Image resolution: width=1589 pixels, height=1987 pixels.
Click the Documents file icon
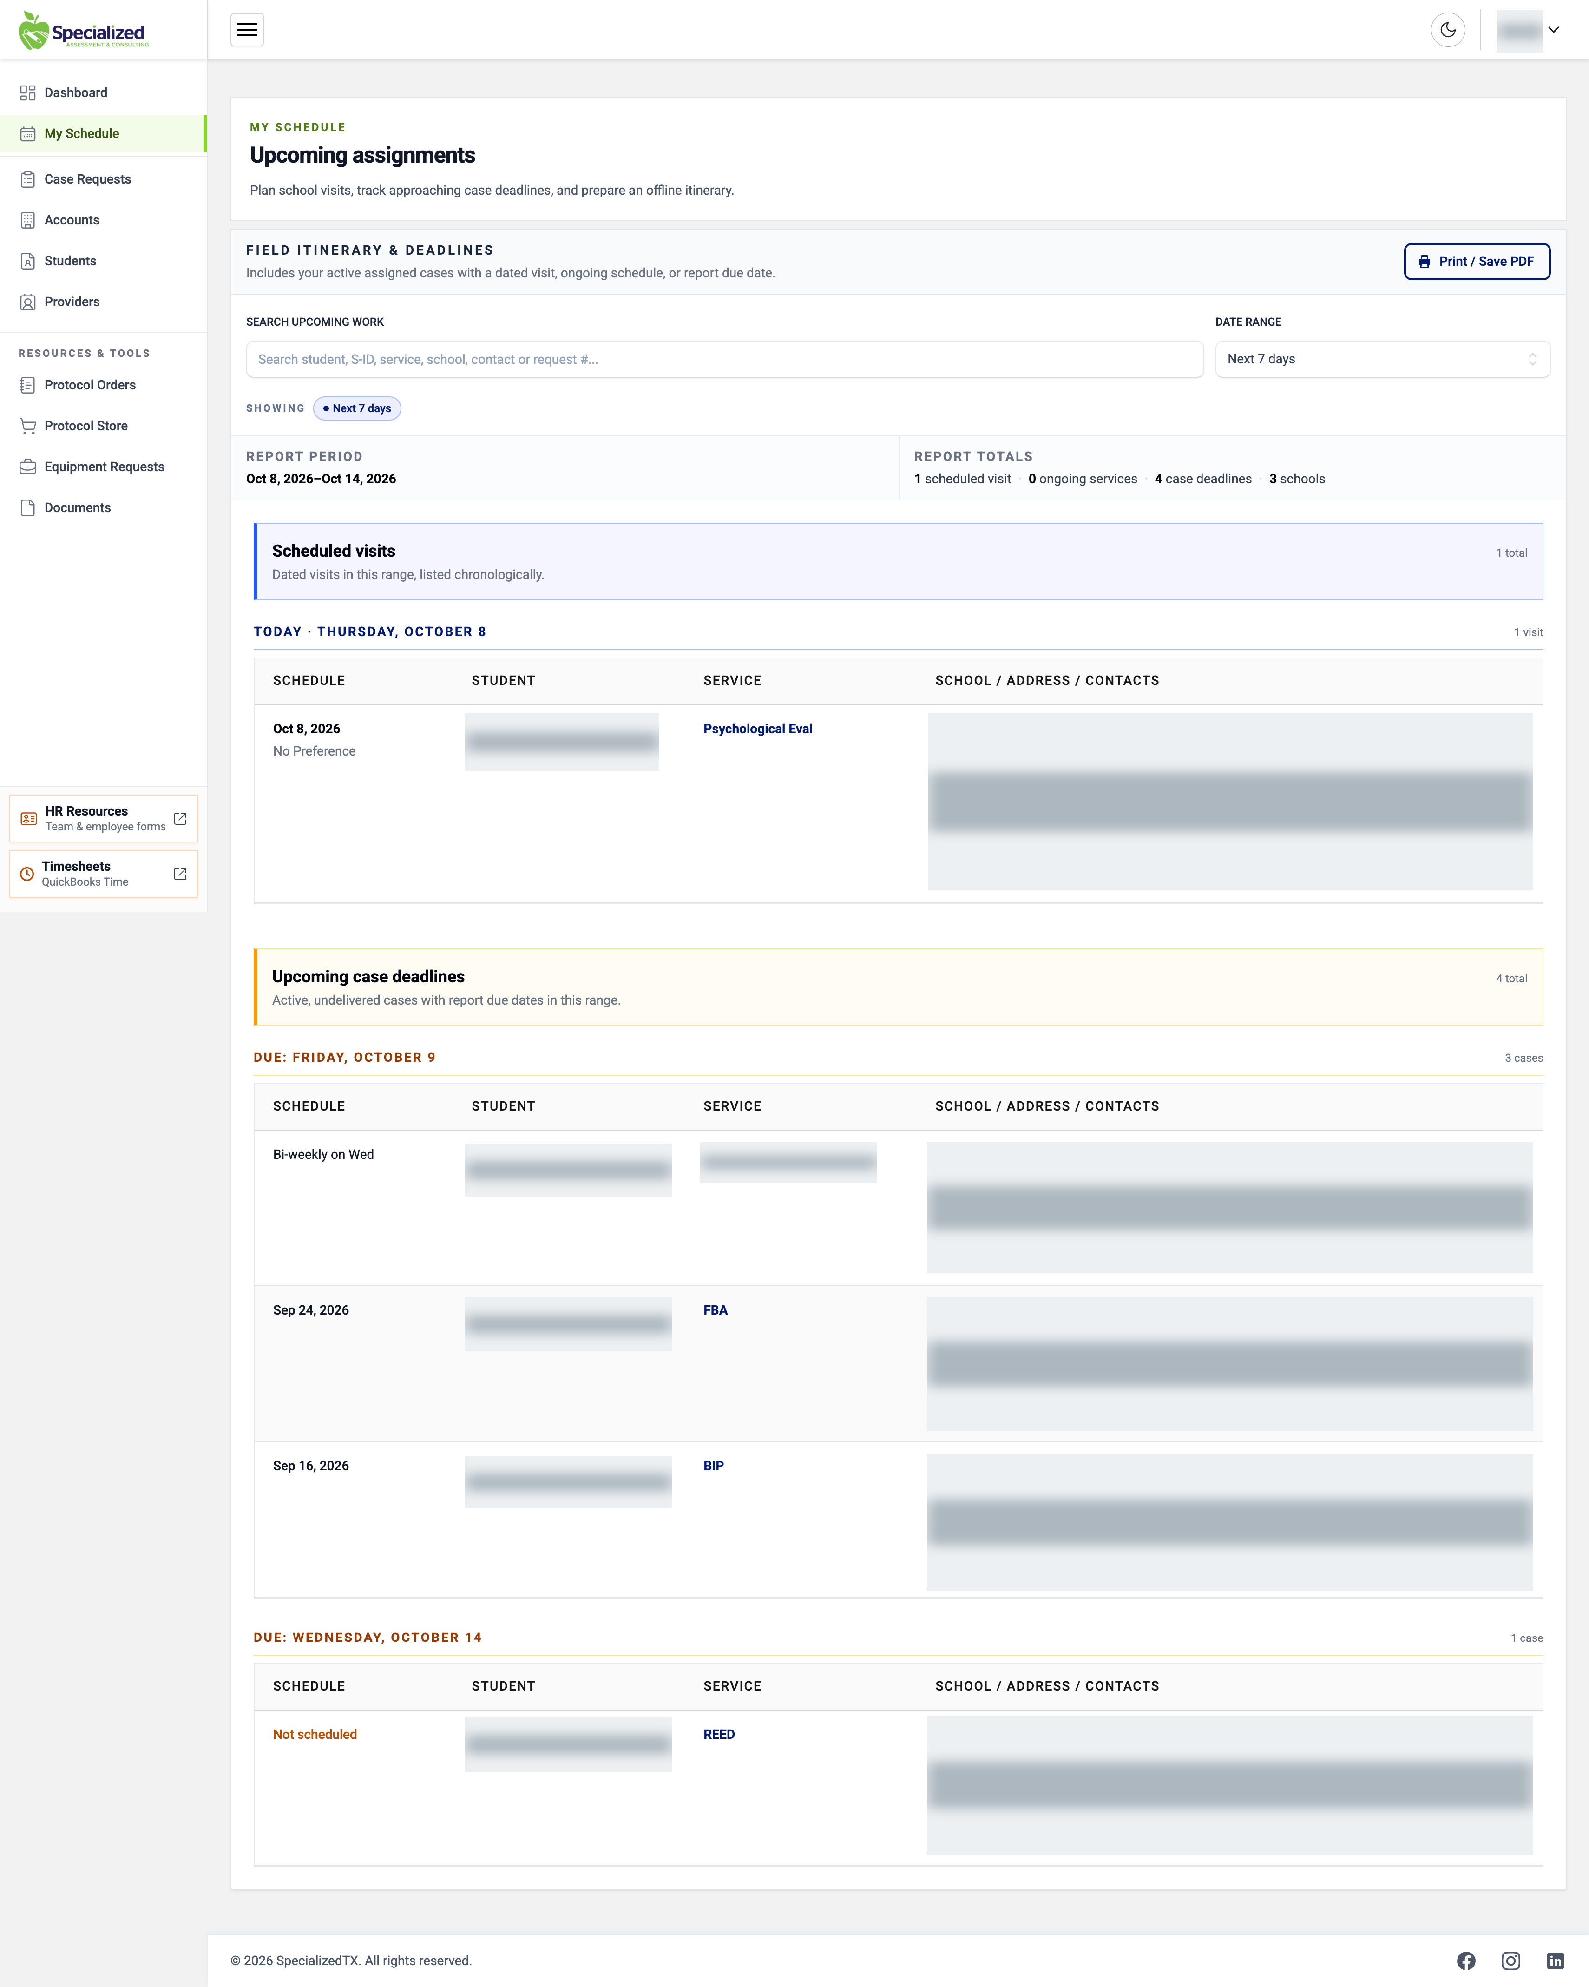[x=28, y=508]
